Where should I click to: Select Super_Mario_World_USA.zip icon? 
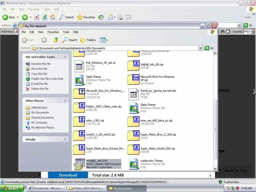tap(133, 149)
